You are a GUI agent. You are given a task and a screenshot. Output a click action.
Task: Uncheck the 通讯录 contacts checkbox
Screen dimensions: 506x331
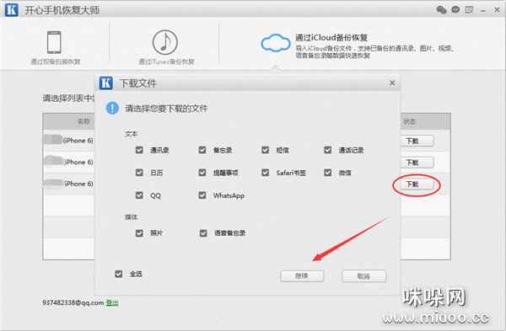click(139, 150)
